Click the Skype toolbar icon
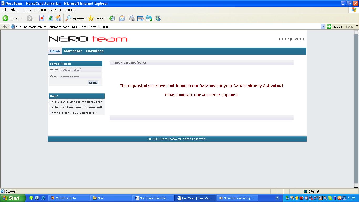Image resolution: width=359 pixels, height=202 pixels. coord(149,18)
